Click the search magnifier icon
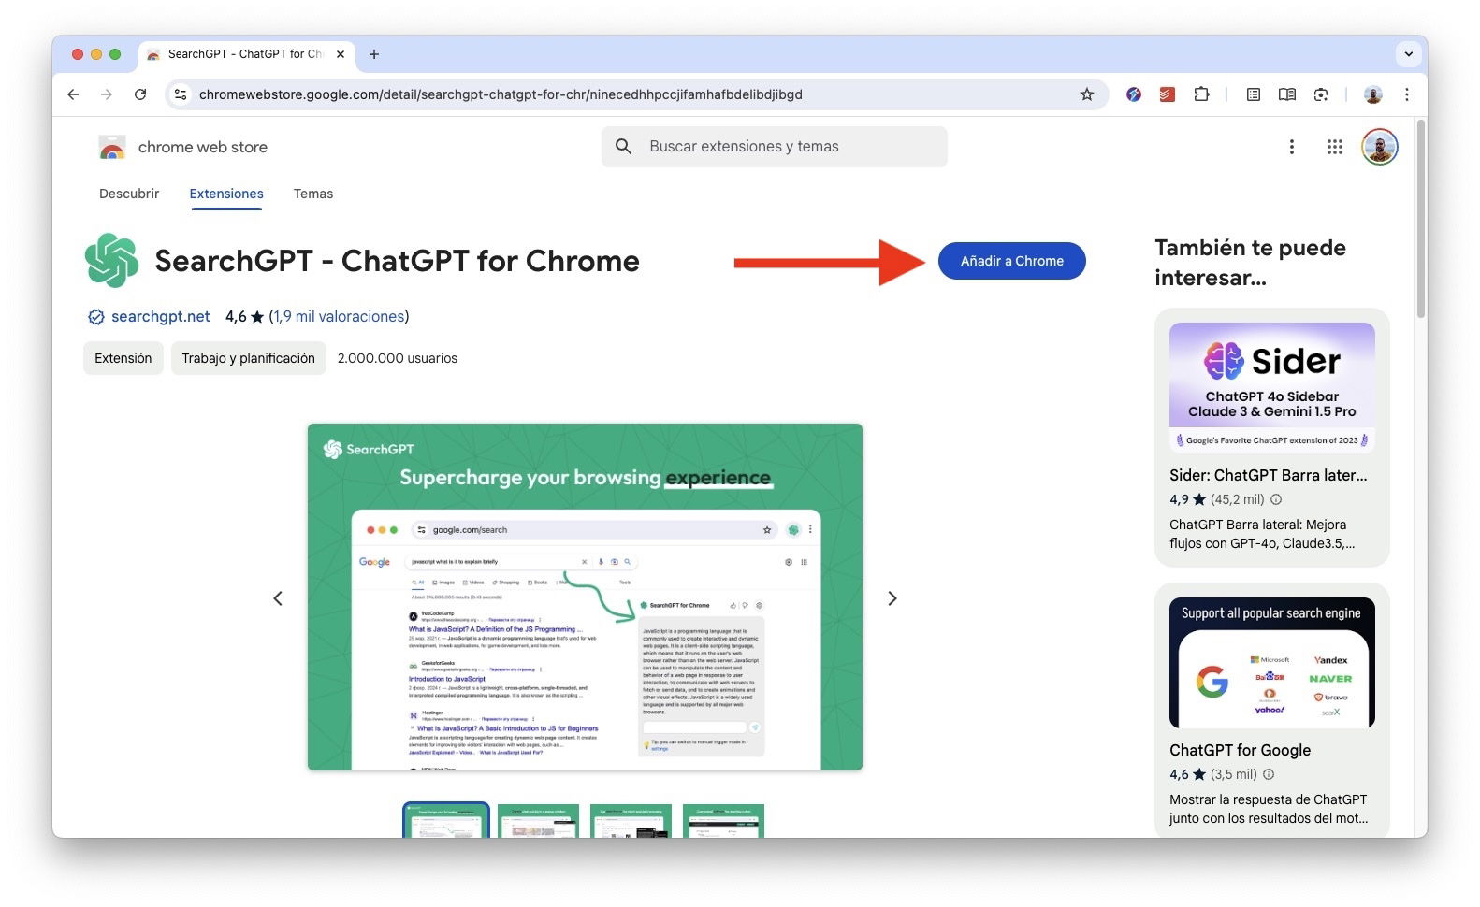The width and height of the screenshot is (1480, 907). pos(624,147)
